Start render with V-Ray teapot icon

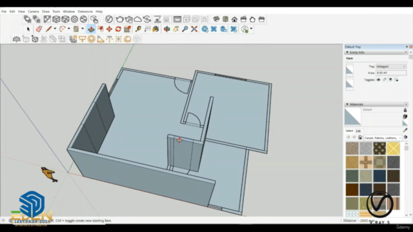(119, 19)
